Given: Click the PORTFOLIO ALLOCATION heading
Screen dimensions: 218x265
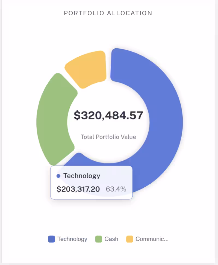Looking at the screenshot, I should click(108, 13).
